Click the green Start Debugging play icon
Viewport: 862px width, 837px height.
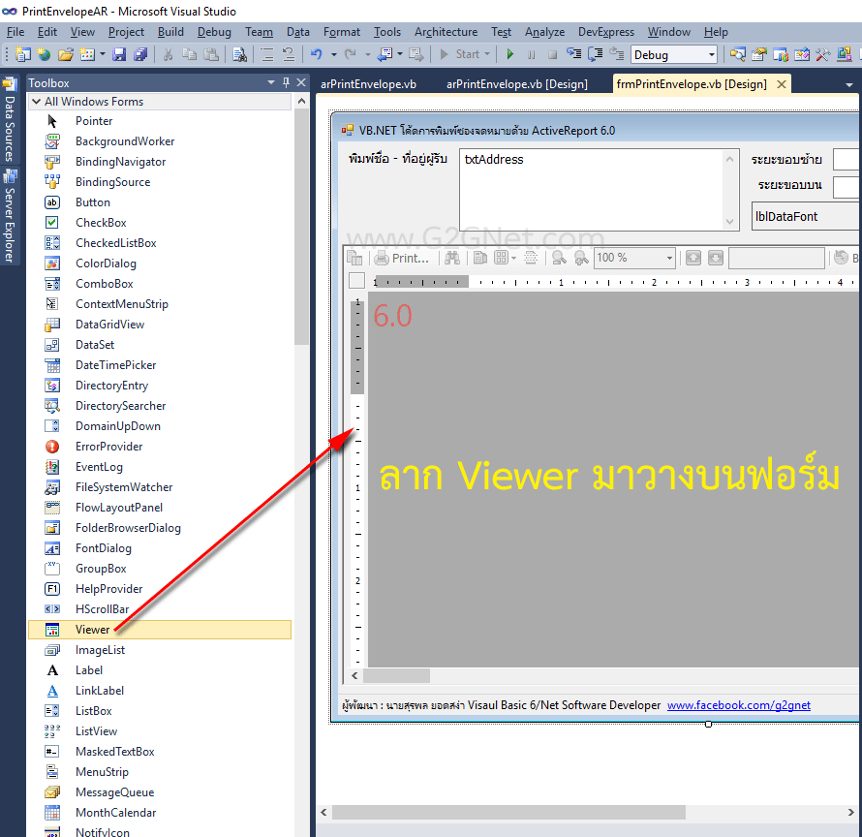(510, 54)
